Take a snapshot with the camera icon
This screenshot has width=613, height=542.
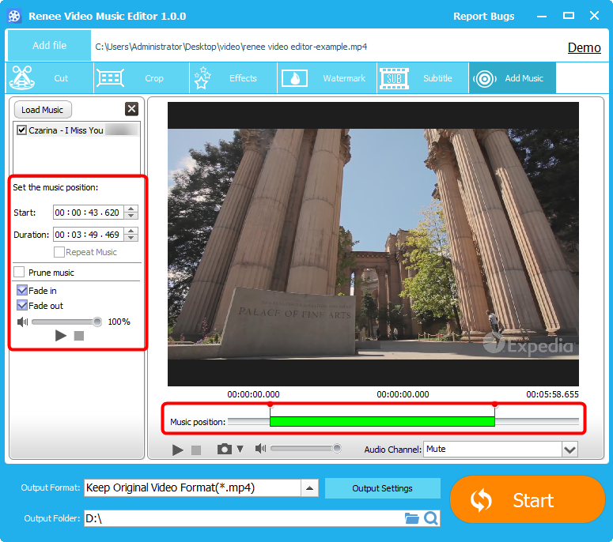point(225,449)
